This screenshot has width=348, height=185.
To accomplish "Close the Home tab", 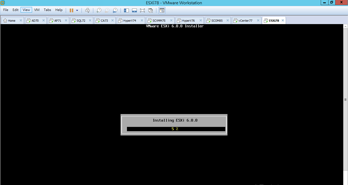I will tap(21, 20).
